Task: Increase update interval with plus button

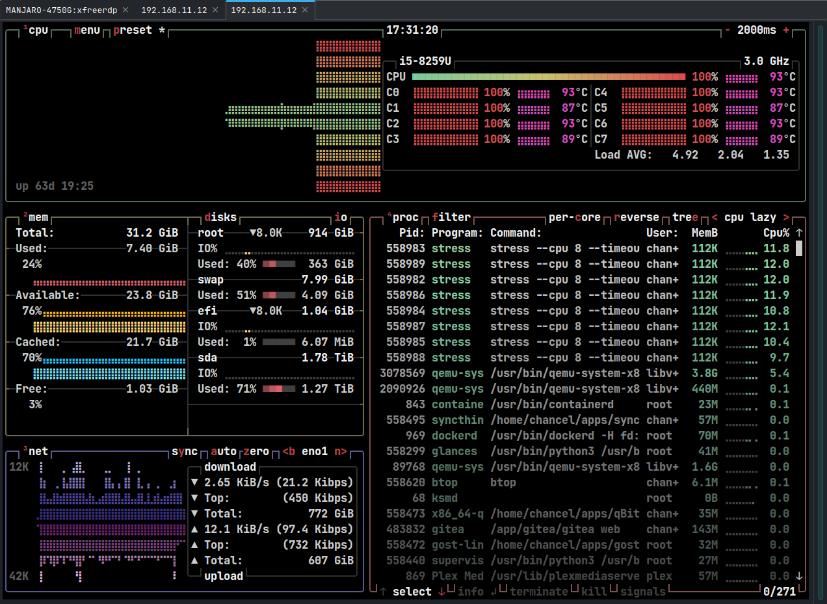Action: click(786, 30)
